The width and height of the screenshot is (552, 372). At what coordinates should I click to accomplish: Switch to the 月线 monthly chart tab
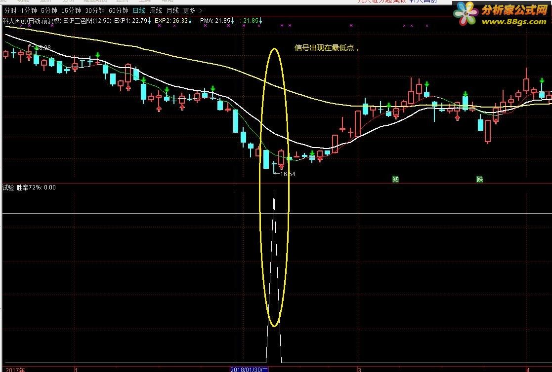(172, 11)
